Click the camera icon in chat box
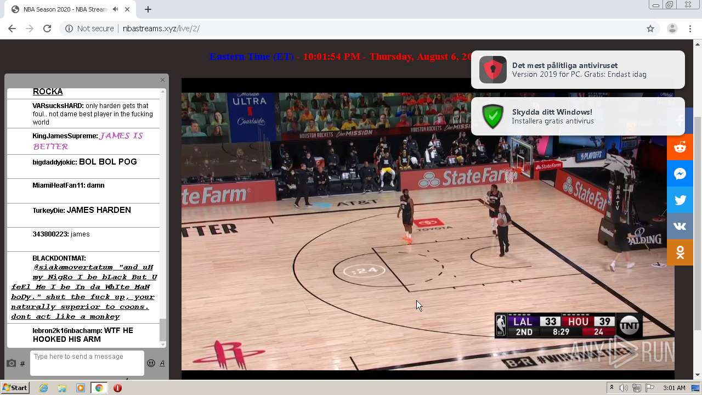Screen dimensions: 702x395 11,363
